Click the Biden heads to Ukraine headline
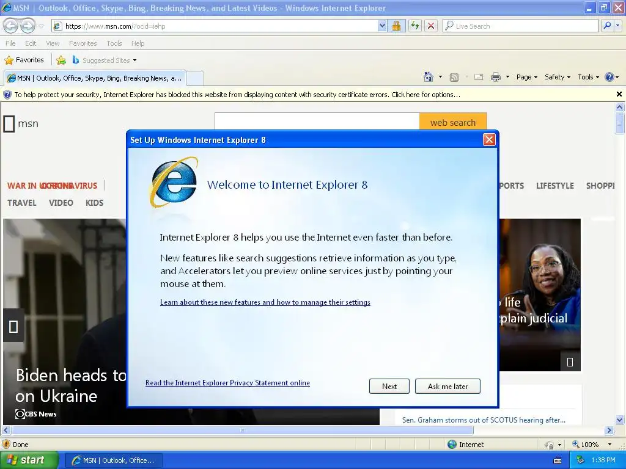The image size is (626, 469). coord(71,385)
